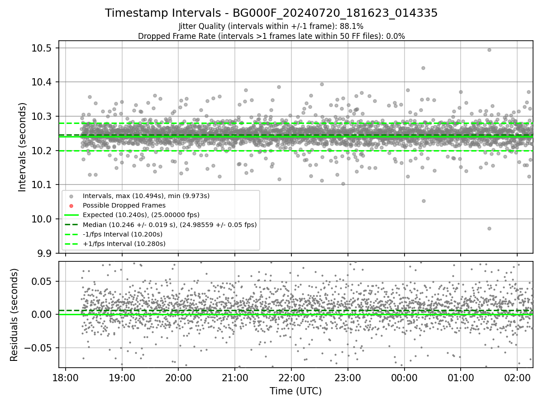Viewport: 543px width, 407px height.
Task: Click legend text 'Intervals, max (10.494s), min (9.973s)'
Action: click(x=146, y=196)
